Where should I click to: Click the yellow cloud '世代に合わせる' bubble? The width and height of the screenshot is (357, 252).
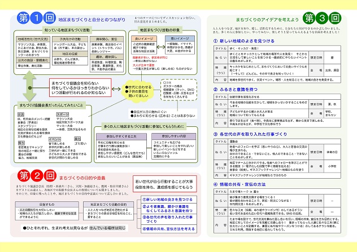[x=138, y=91]
